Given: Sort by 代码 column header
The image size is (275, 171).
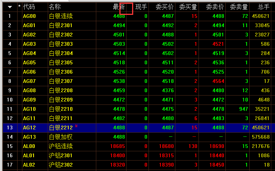Looking at the screenshot, I should point(29,7).
